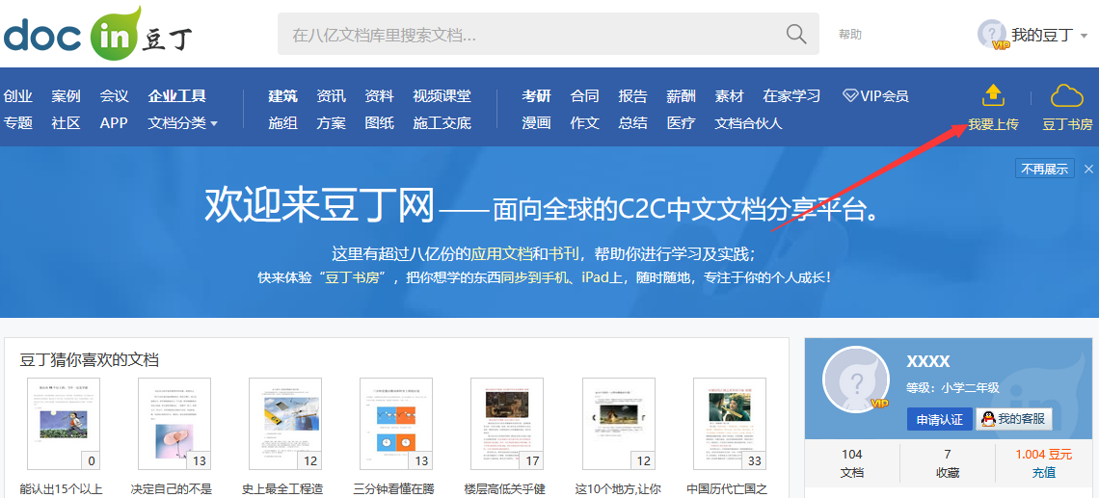
Task: Open thumbnail of 中国历代亡国之 document
Action: point(730,423)
